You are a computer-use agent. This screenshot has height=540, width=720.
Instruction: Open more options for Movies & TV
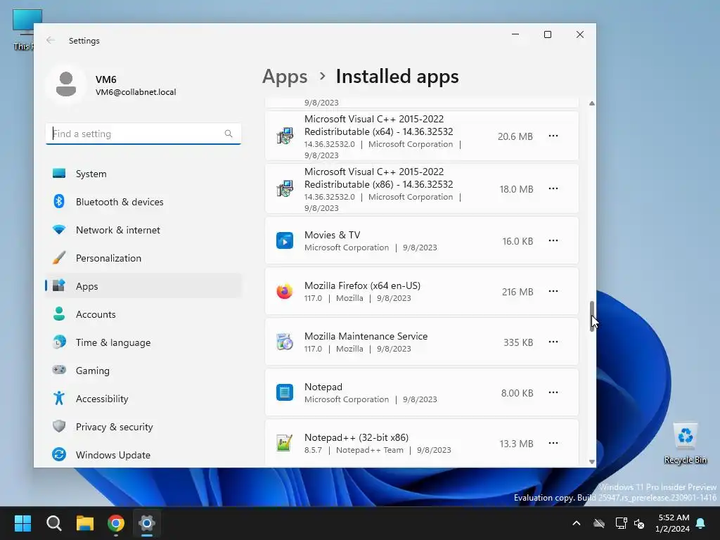(553, 240)
